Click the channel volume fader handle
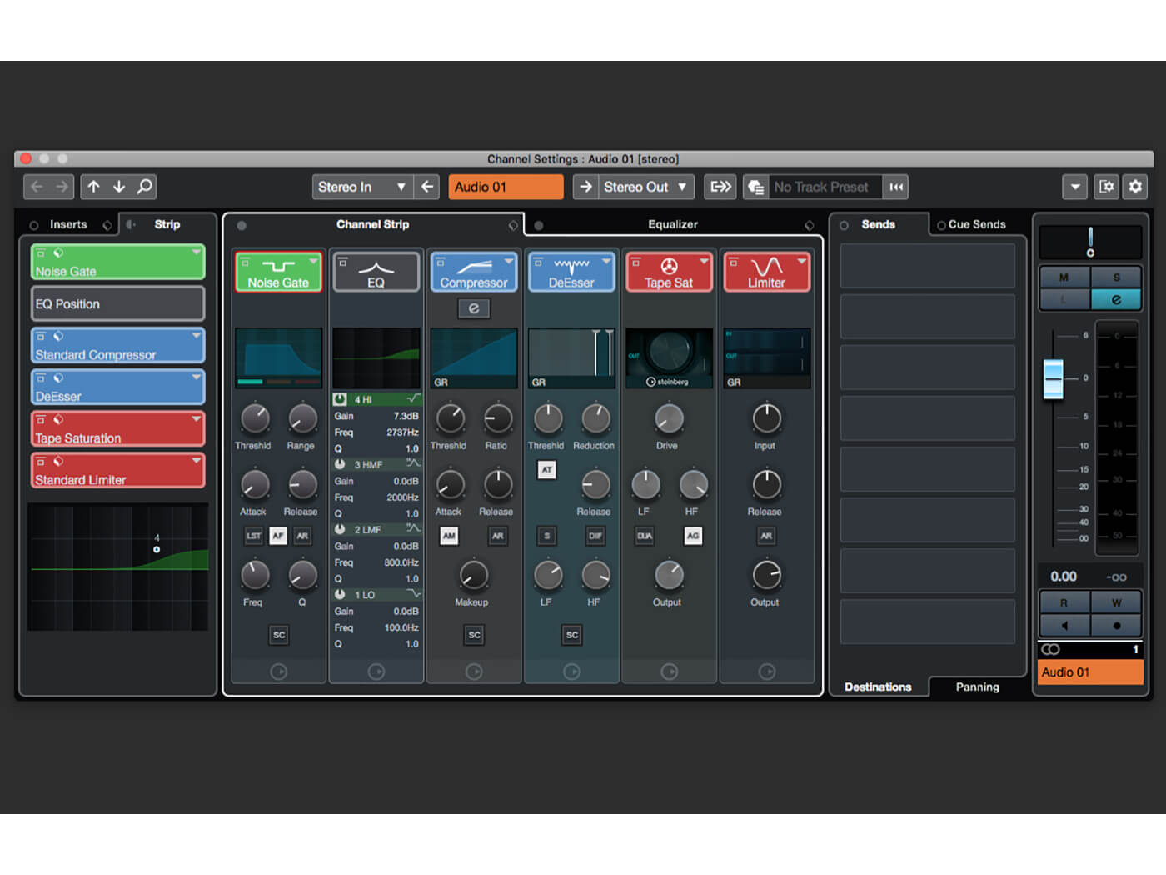Viewport: 1166px width, 875px height. (1054, 379)
